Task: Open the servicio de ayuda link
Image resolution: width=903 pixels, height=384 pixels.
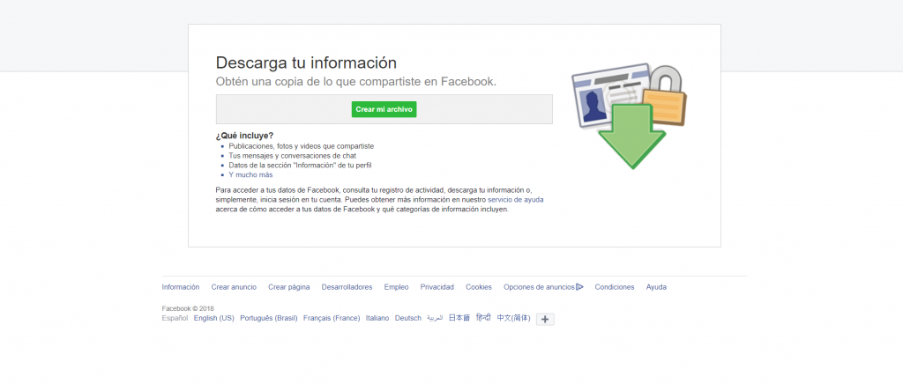Action: (x=515, y=200)
